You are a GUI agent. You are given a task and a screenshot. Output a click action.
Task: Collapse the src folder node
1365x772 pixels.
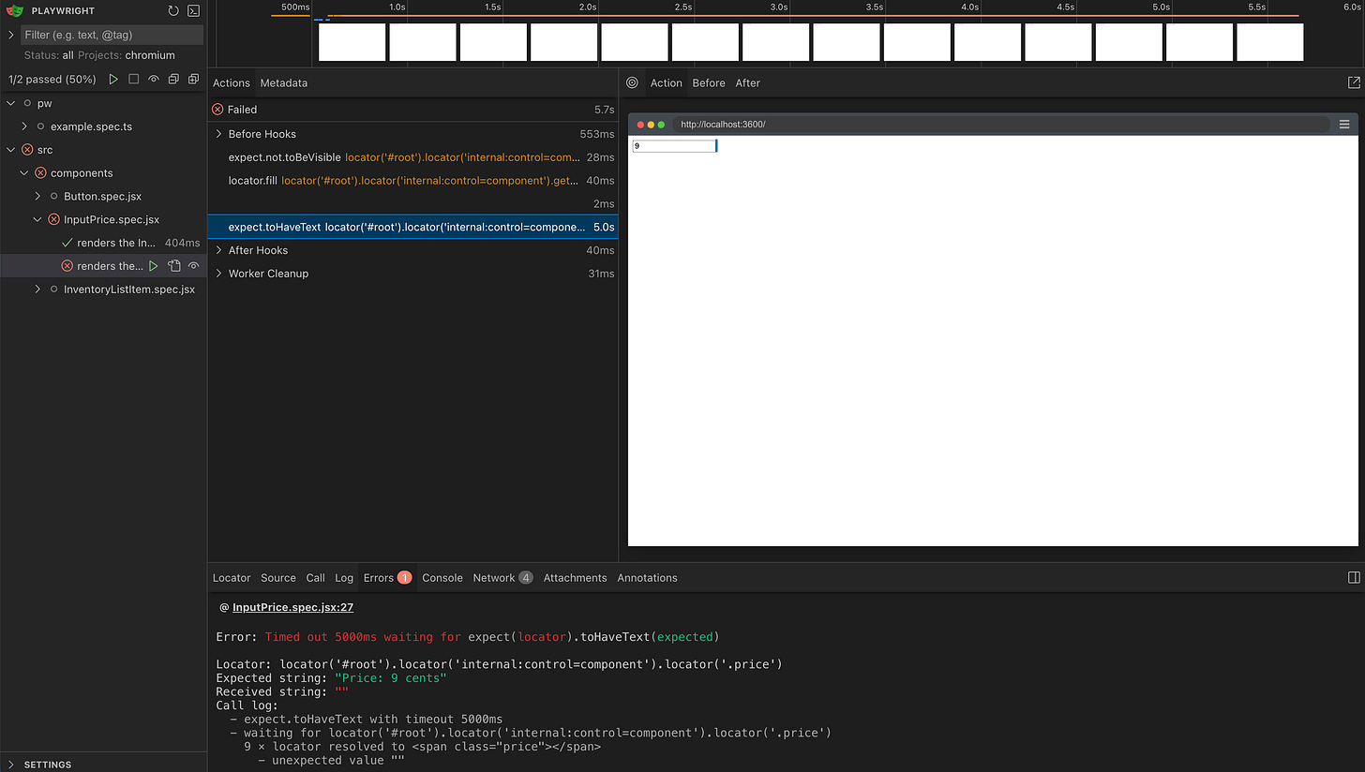[10, 150]
